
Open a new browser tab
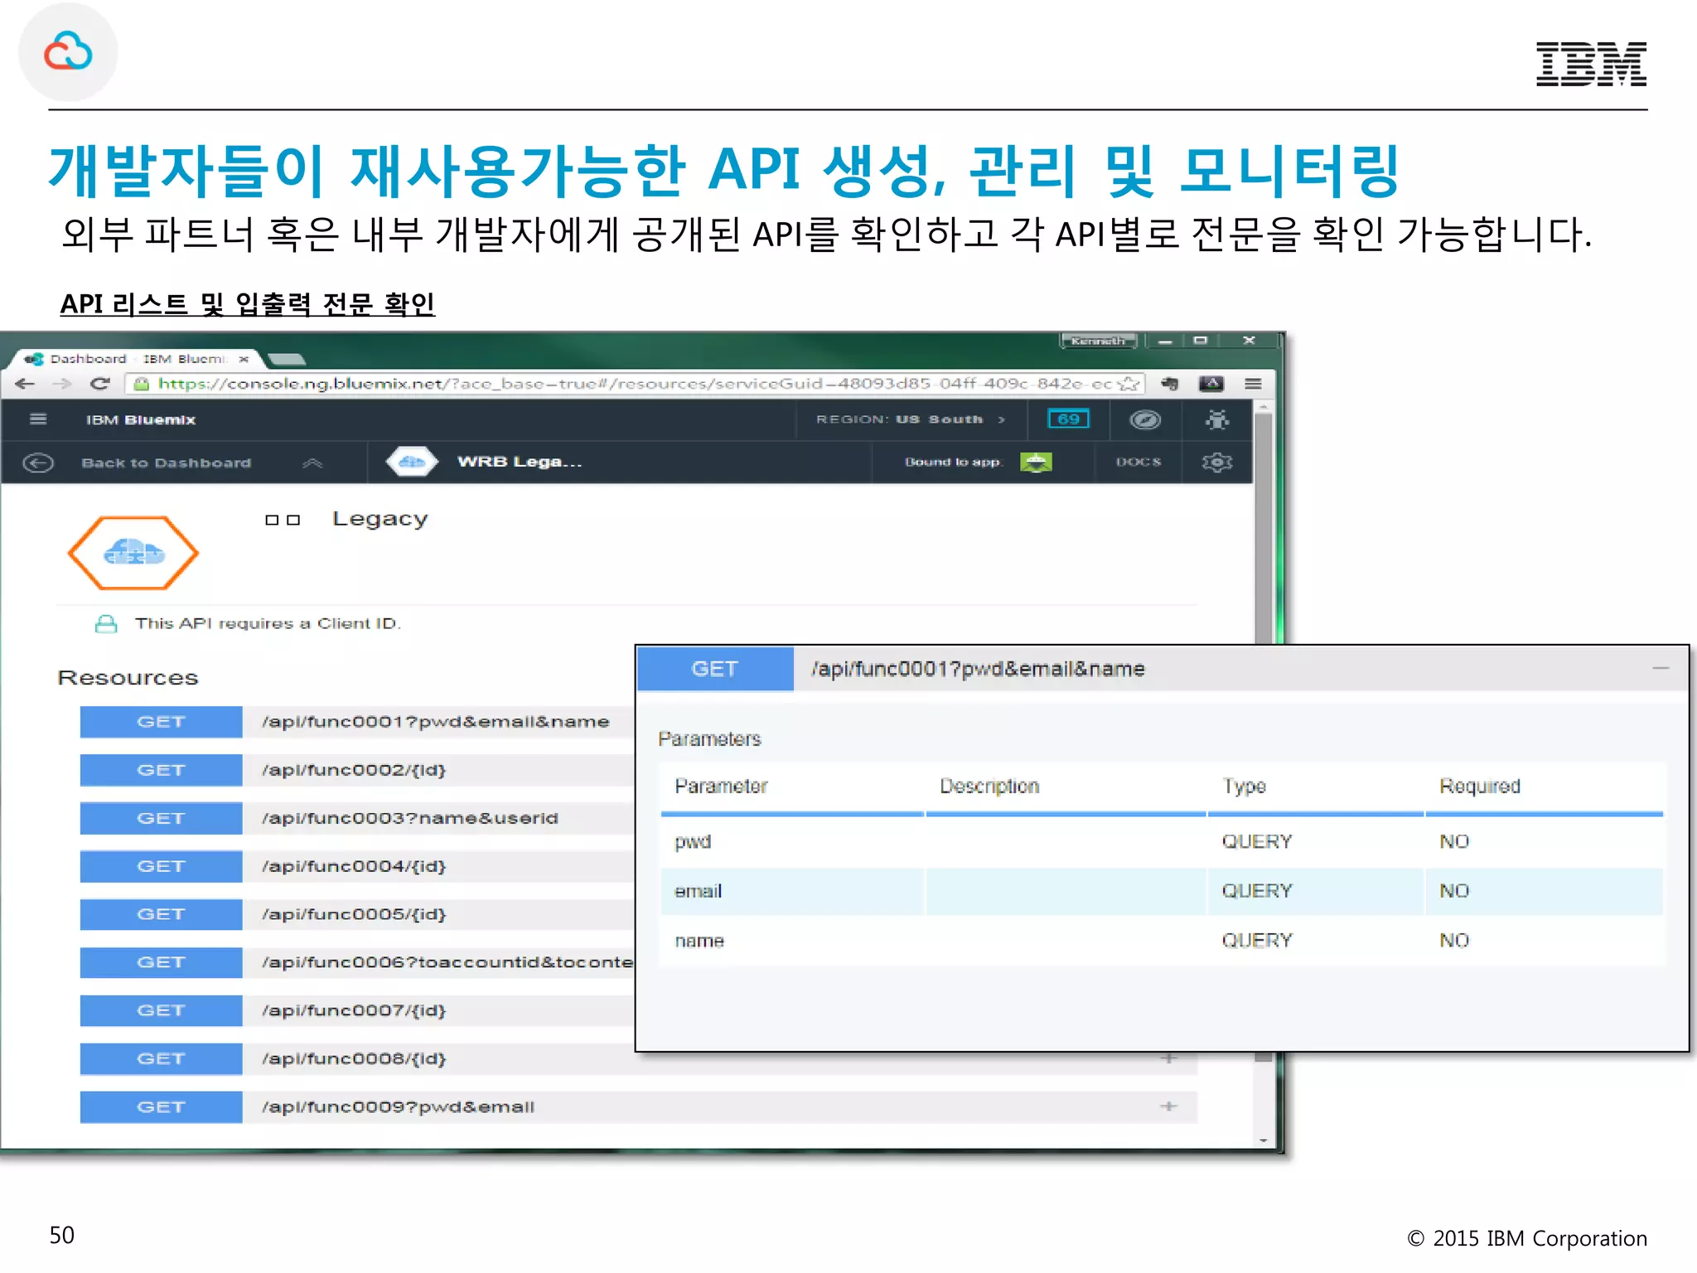point(287,360)
